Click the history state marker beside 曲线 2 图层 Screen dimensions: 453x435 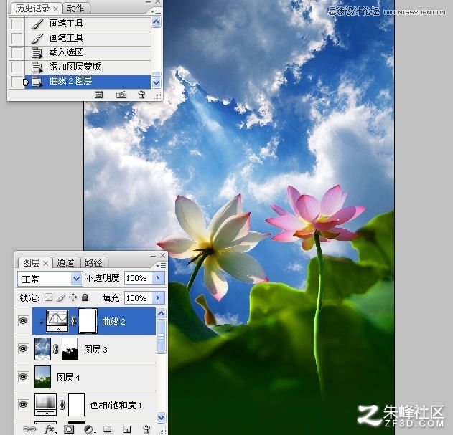point(26,82)
